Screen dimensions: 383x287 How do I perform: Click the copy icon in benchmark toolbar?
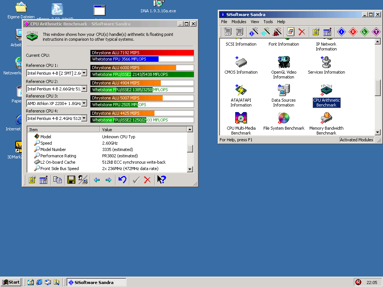click(x=57, y=180)
